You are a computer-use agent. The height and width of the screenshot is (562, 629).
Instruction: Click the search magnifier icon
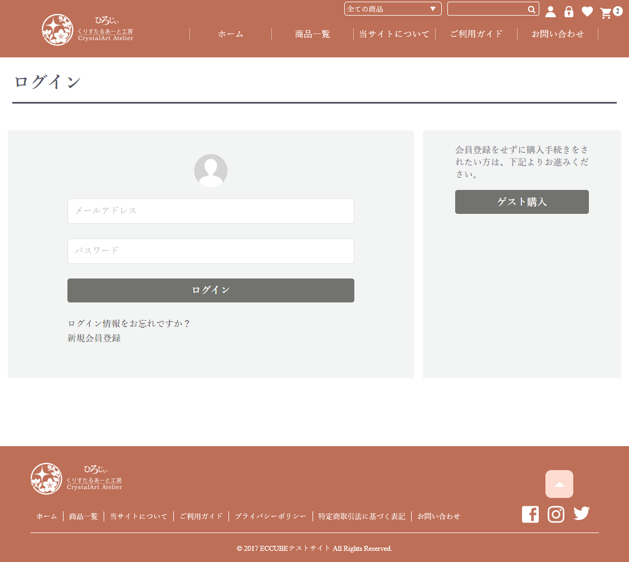click(x=532, y=9)
